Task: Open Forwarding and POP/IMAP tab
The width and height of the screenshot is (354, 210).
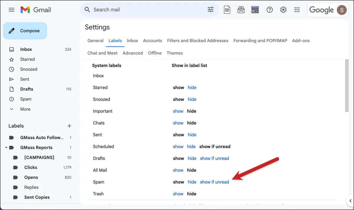Action: 260,41
